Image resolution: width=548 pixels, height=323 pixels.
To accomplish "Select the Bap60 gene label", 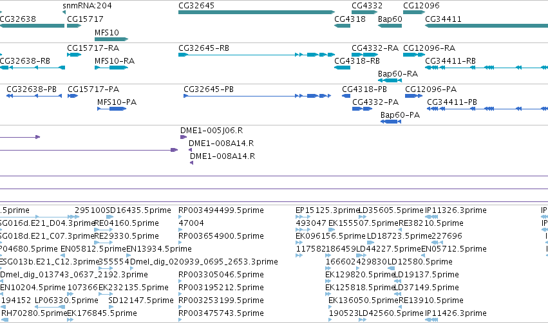I will pos(390,19).
